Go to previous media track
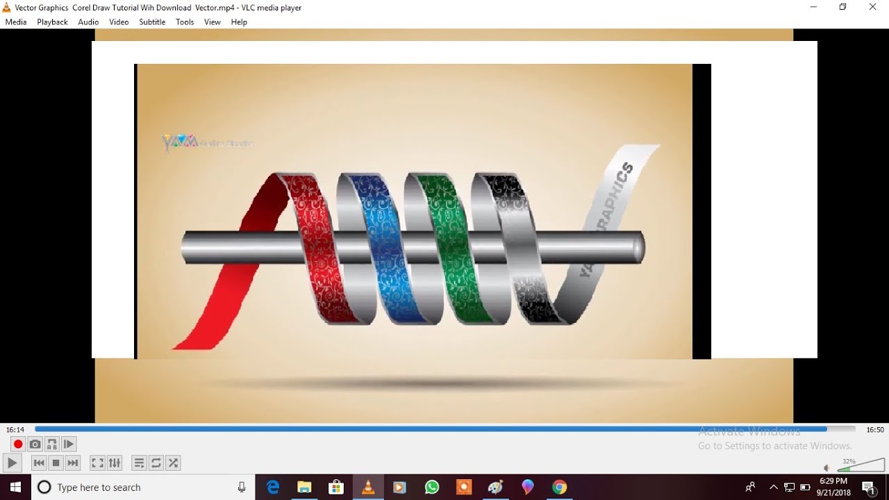The image size is (889, 500). click(x=39, y=462)
